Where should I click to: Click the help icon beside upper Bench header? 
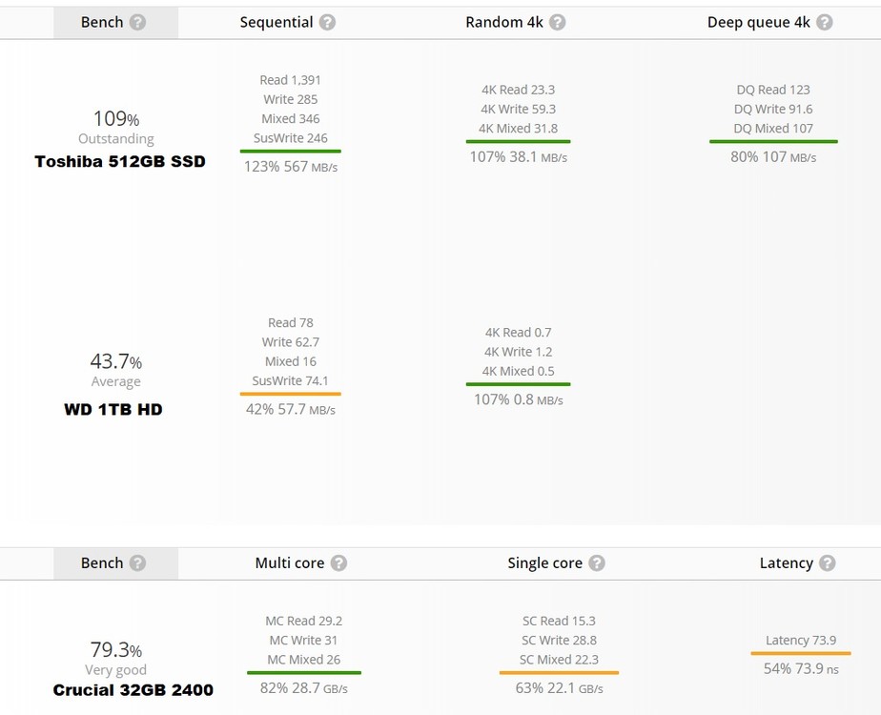click(x=137, y=22)
